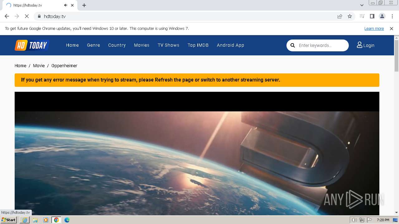View site information lock icon
Screen dimensions: 399x224
39,16
